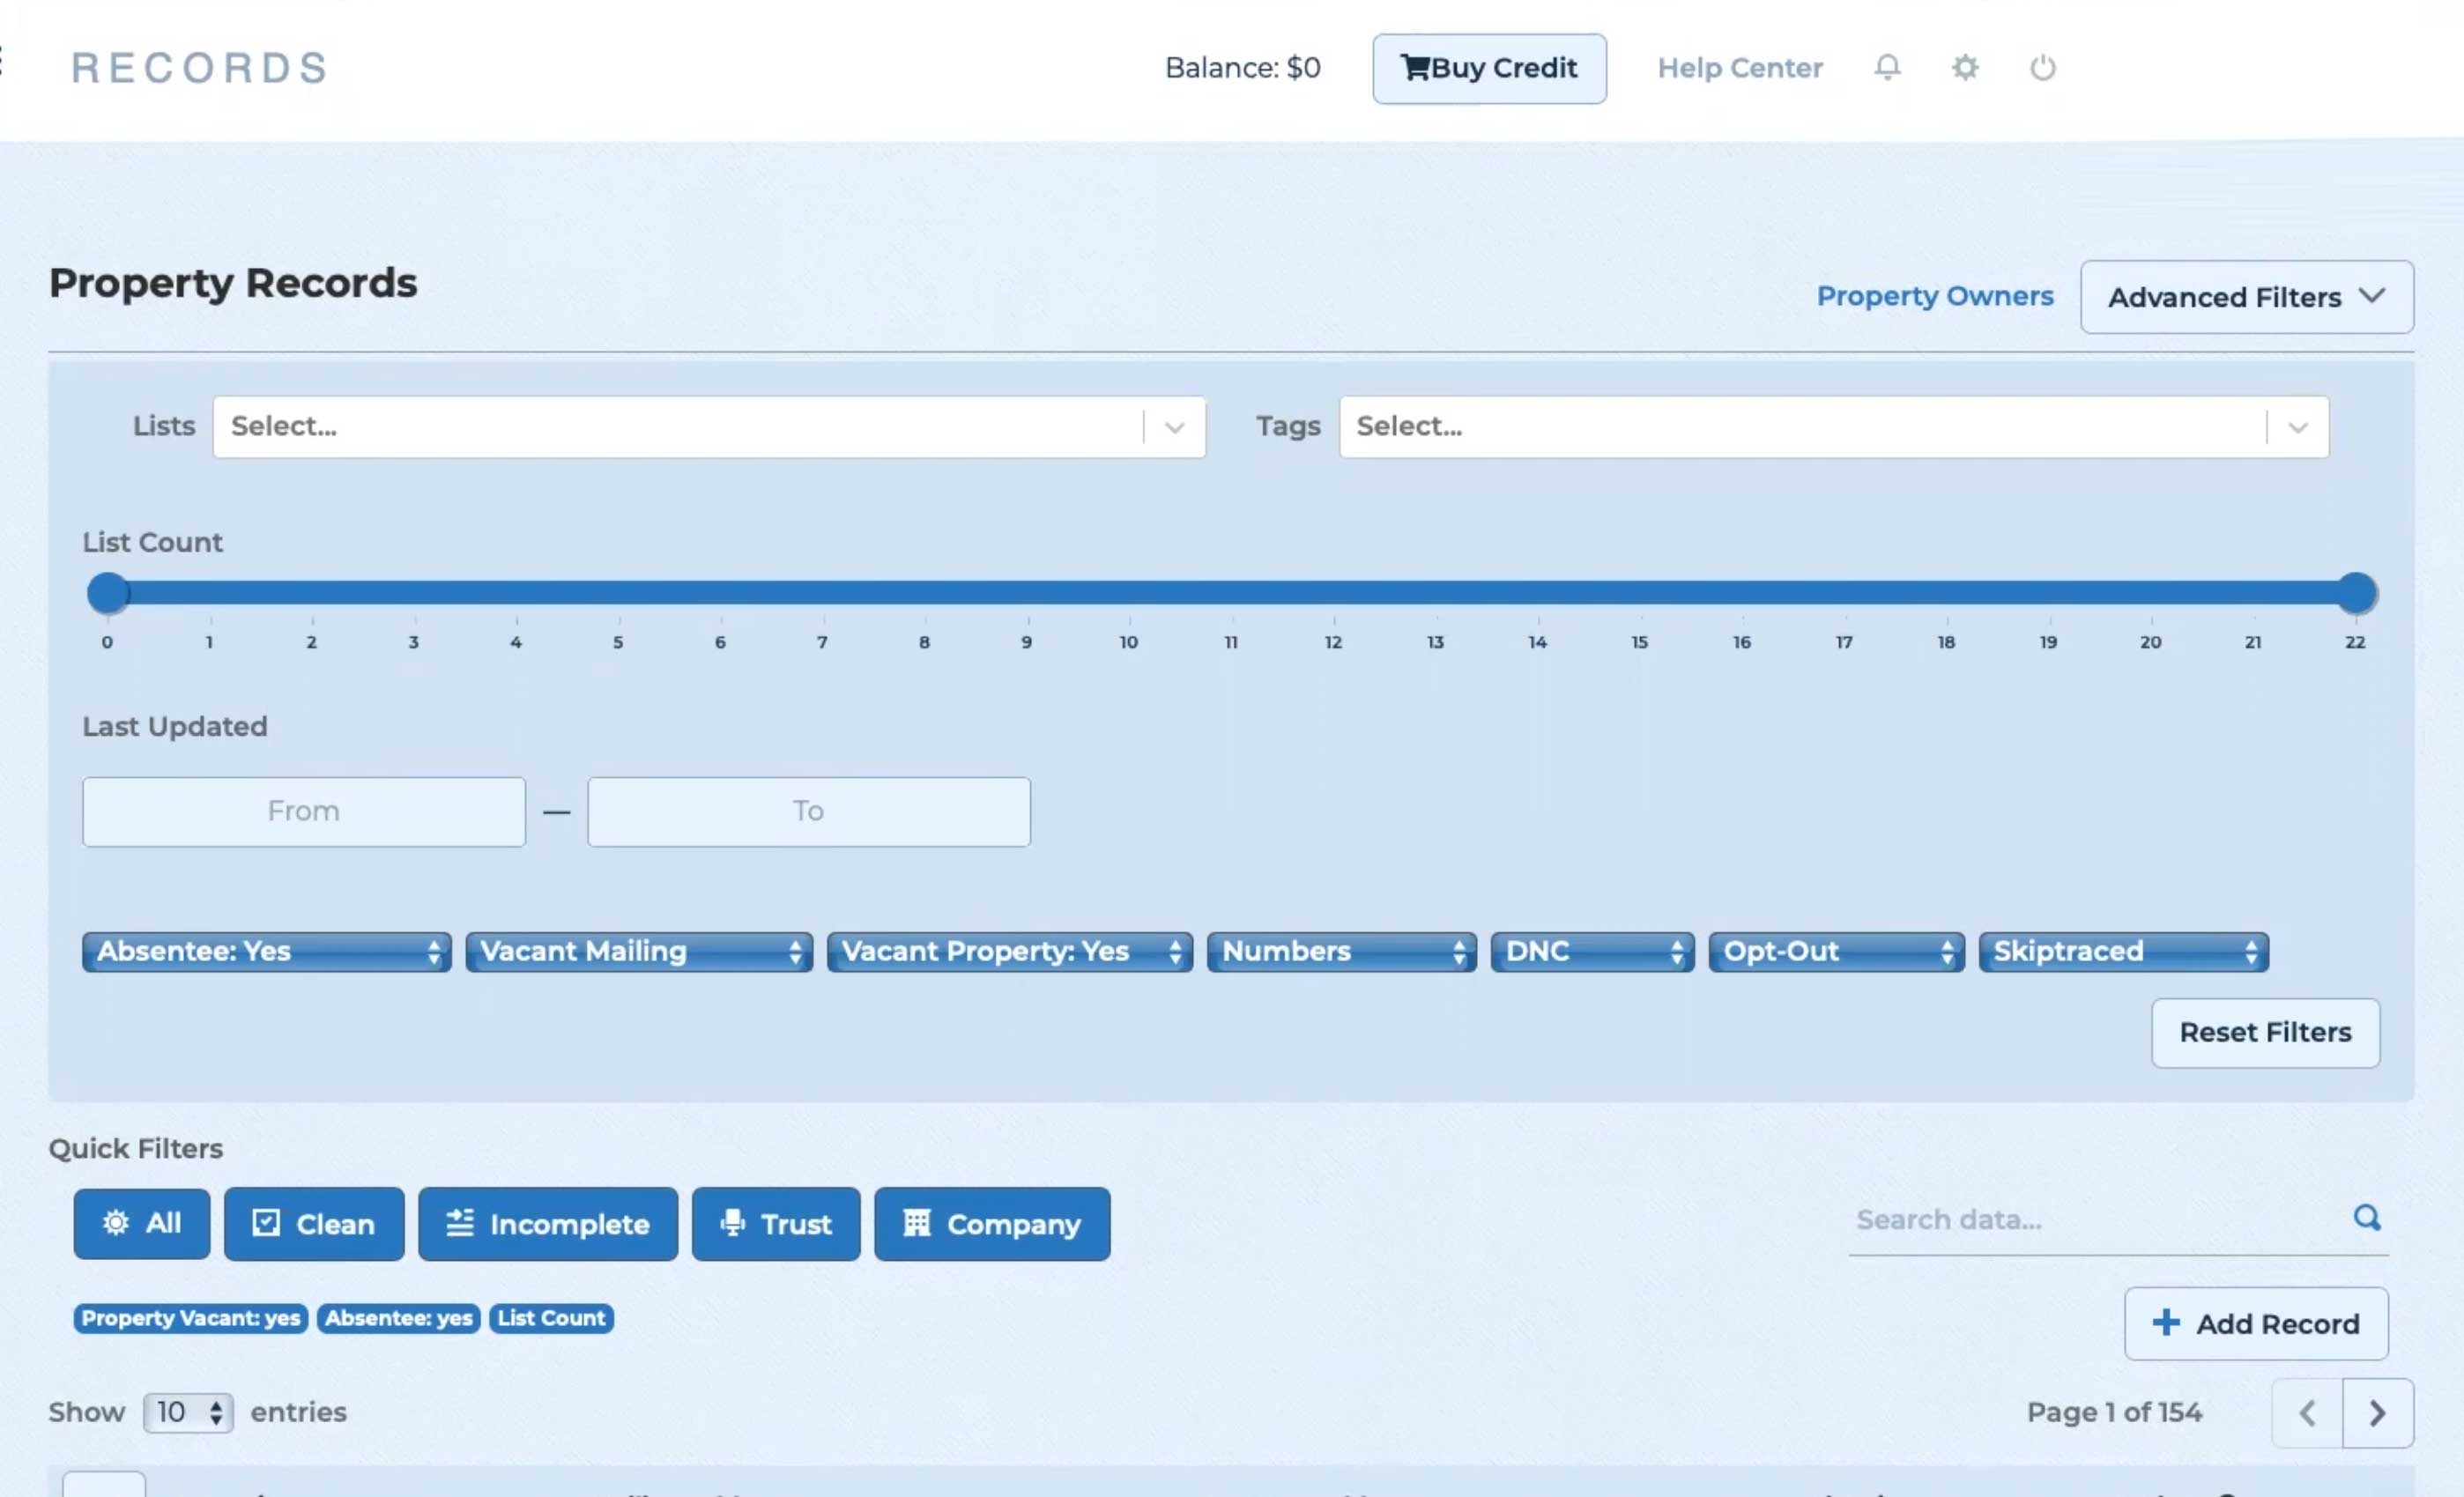Click the power logout icon
The image size is (2464, 1497).
2042,67
